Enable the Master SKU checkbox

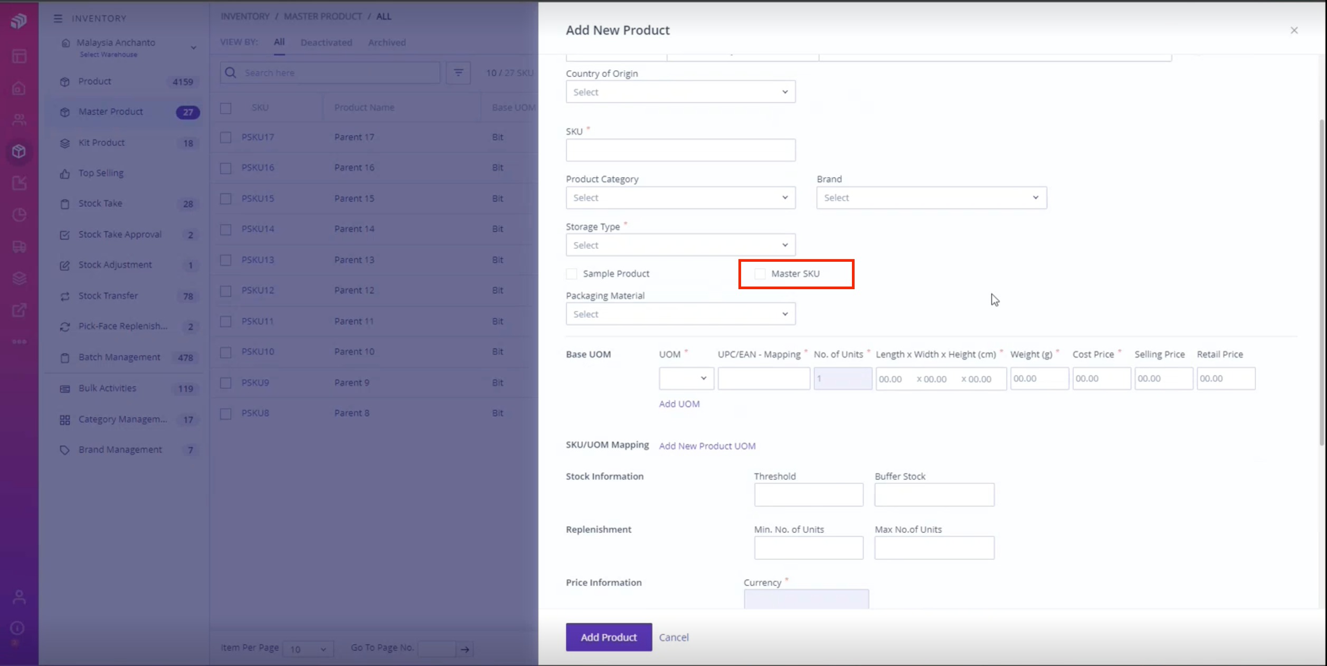point(760,274)
